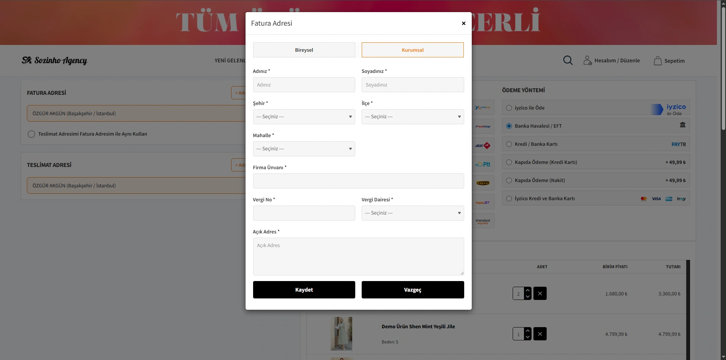
Task: Remove the first cart item with X icon
Action: click(540, 294)
